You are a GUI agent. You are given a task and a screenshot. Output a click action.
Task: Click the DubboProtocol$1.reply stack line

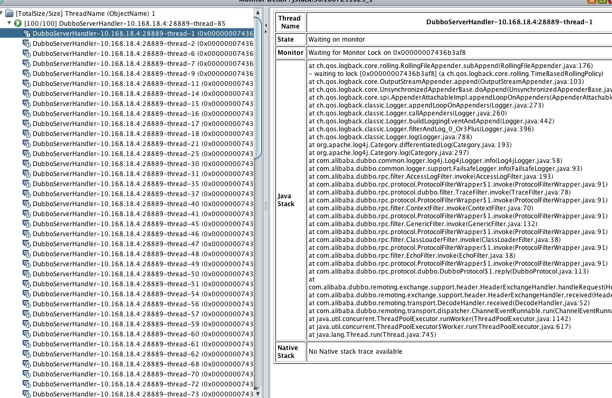(448, 271)
